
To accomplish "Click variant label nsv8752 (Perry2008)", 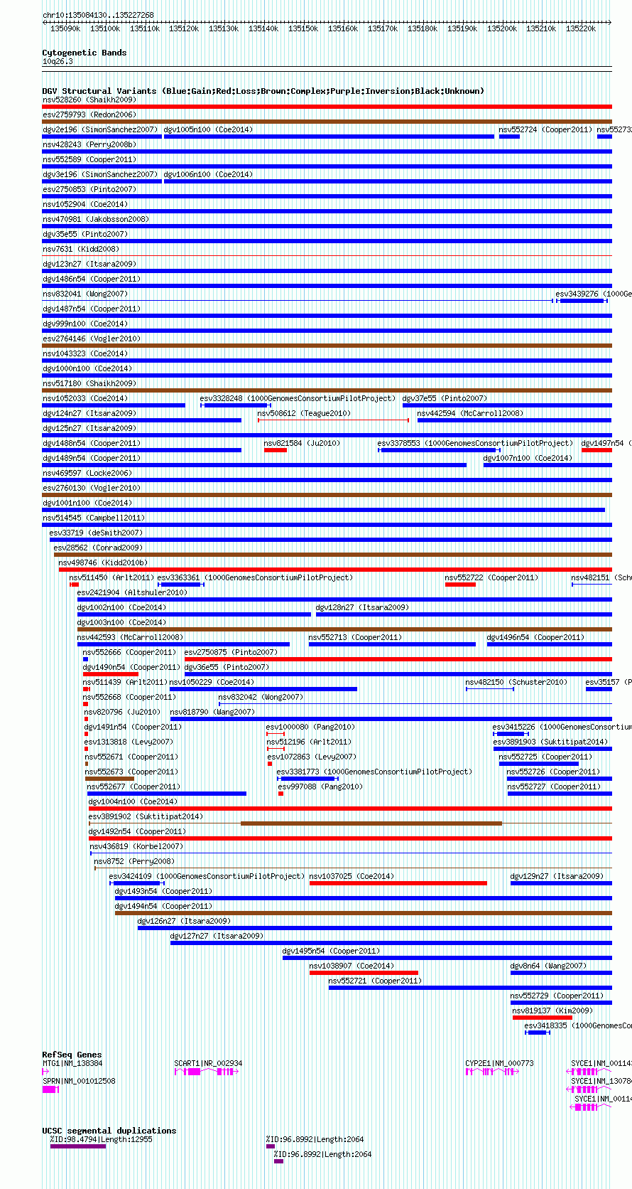I will (x=134, y=861).
